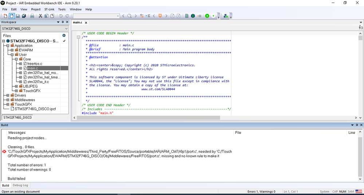
Task: Click Debug without Downloading icon
Action: coord(214,16)
